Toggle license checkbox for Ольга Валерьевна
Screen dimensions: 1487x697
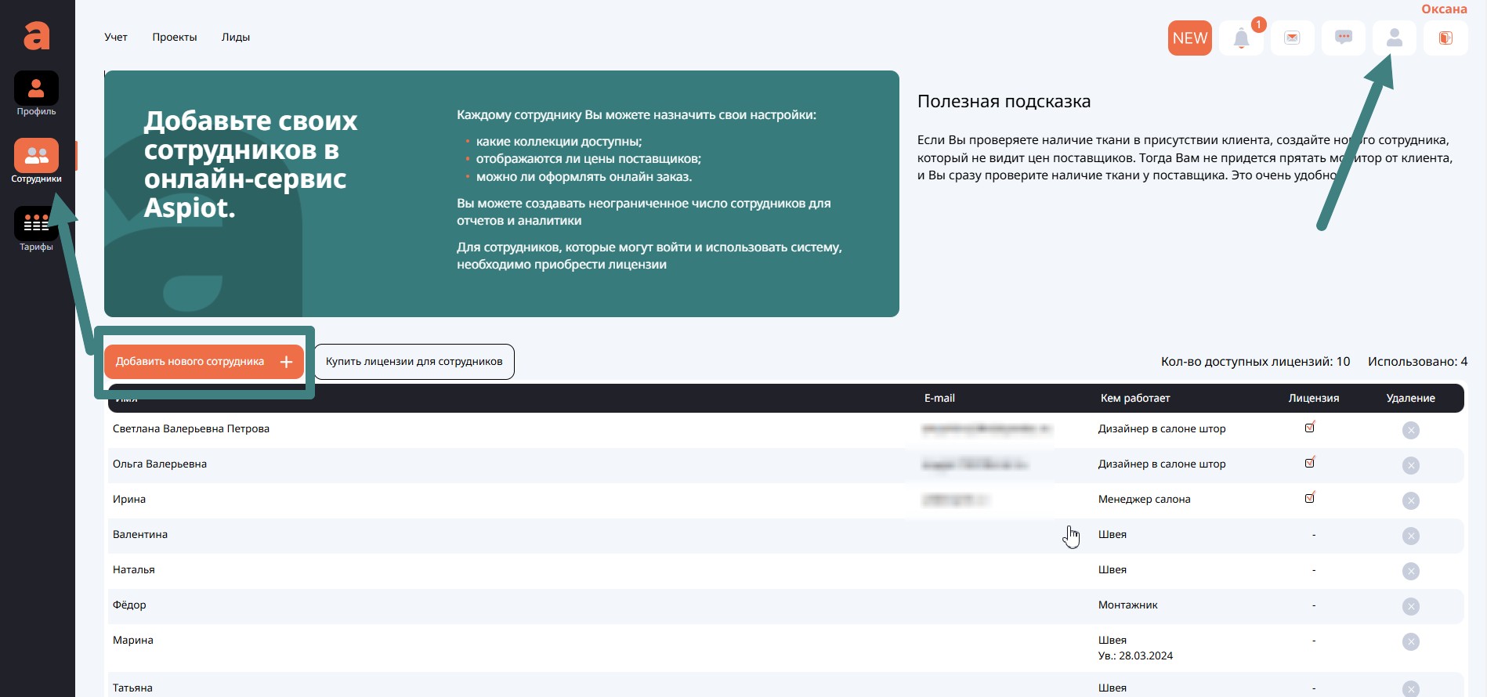click(x=1309, y=463)
